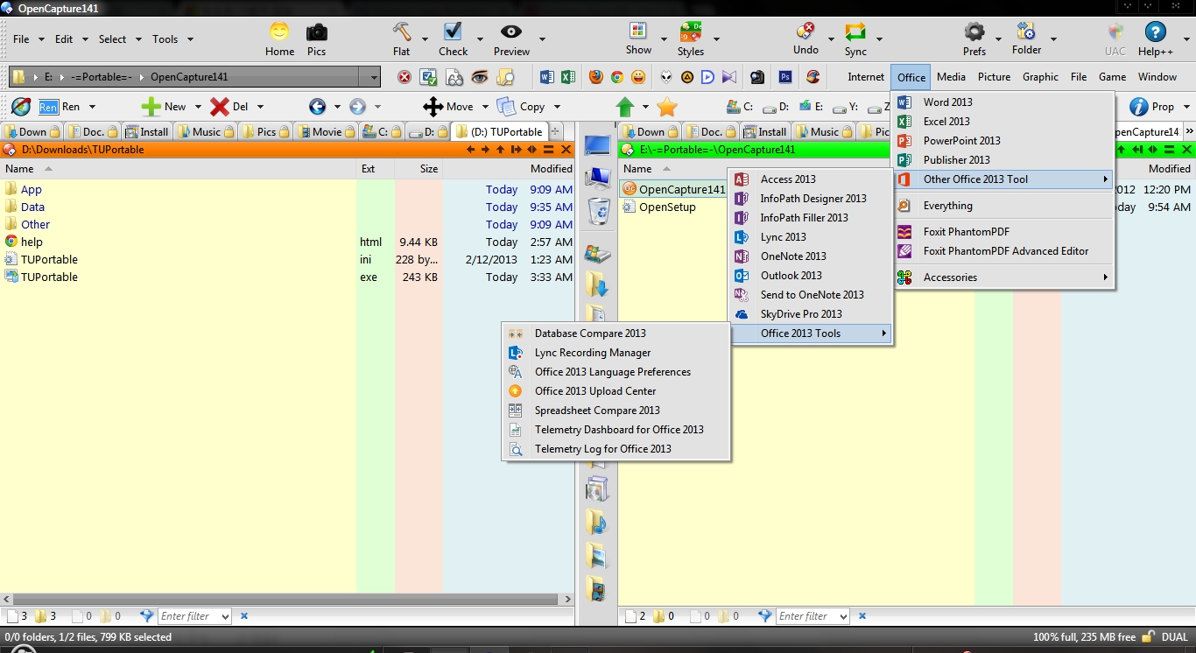Click the UAC shield icon
Viewport: 1196px width, 653px height.
(1115, 32)
